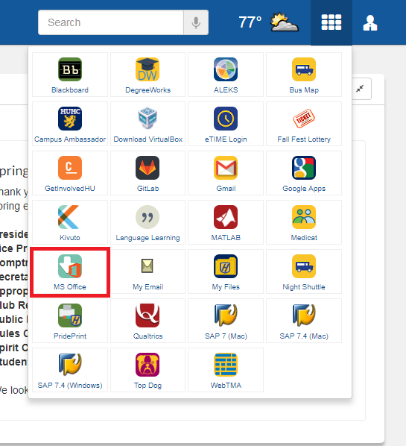Open SAP 7 (Mac) tile
Screen dimensions: 406x446
click(226, 321)
